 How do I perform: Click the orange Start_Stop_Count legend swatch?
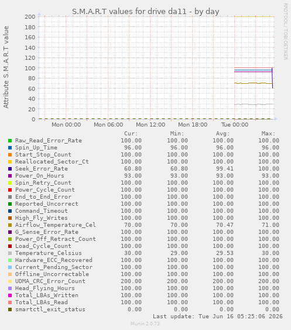tap(10, 155)
